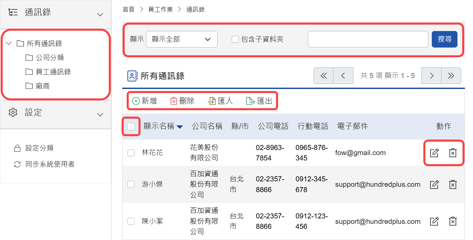Screen dimensions: 473x240
Task: Open 員工通訊錄 folder in tree
Action: tap(53, 72)
